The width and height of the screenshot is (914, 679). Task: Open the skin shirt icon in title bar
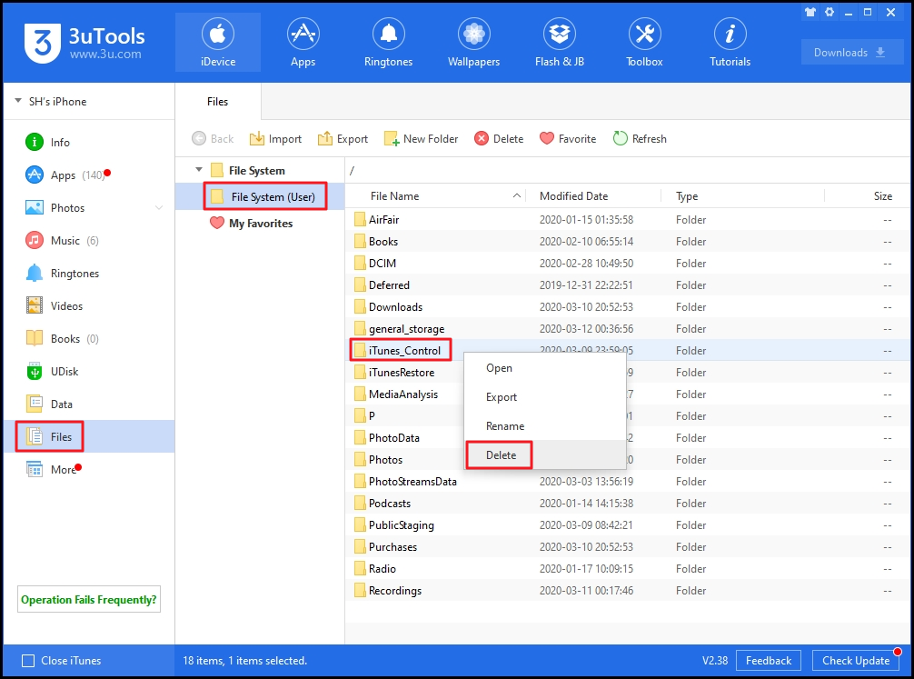[x=810, y=12]
